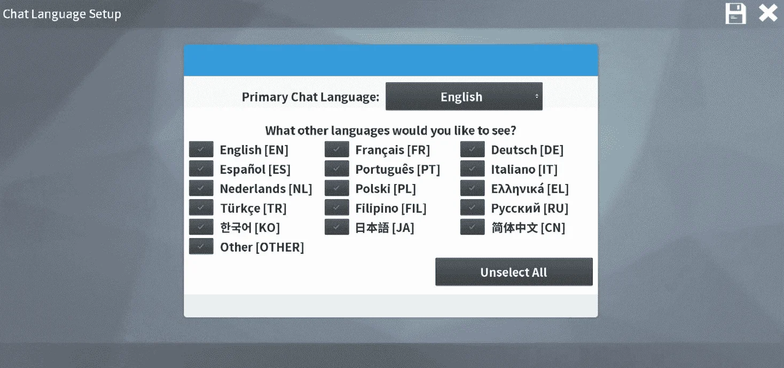This screenshot has width=784, height=368.
Task: Toggle the Français [FR] checkbox
Action: click(337, 149)
